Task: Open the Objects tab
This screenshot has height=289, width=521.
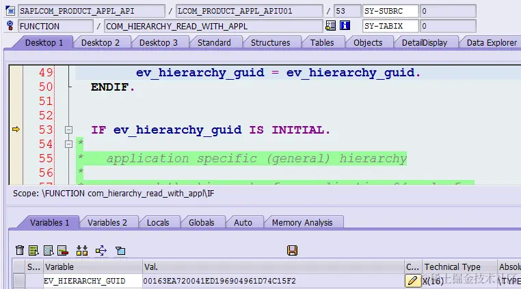Action: click(368, 43)
